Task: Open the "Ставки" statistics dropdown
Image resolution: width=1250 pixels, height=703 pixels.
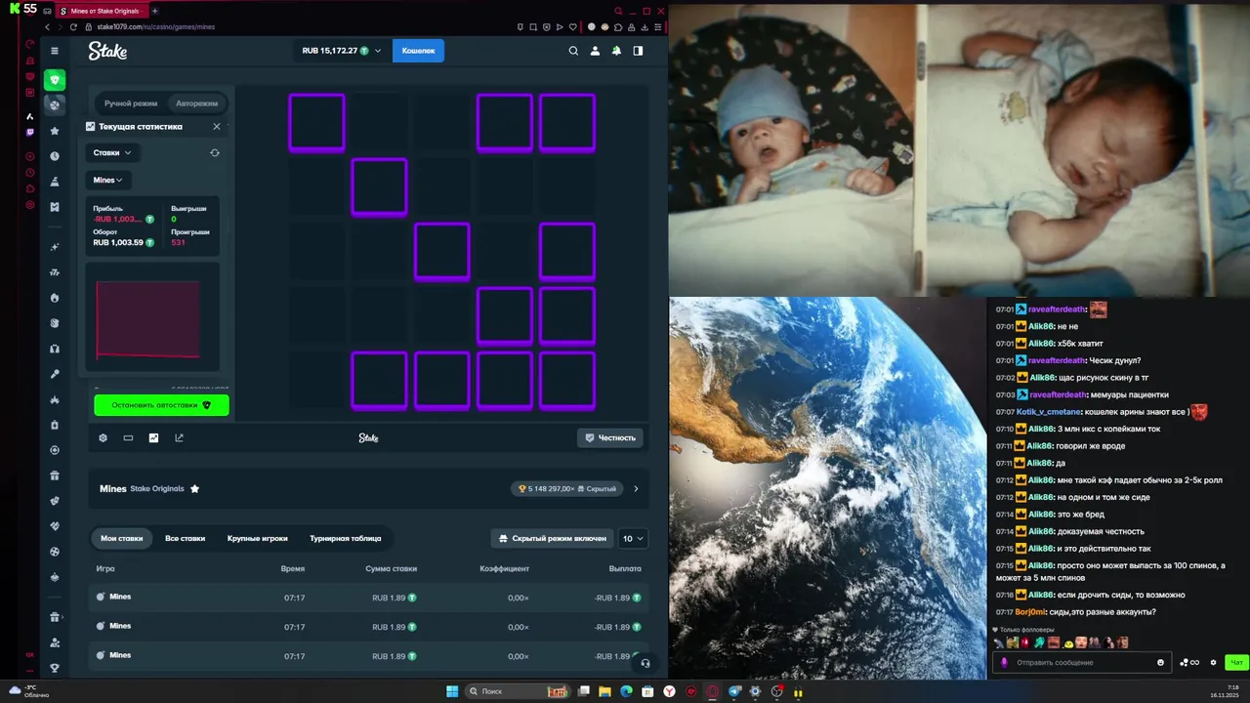Action: click(x=112, y=152)
